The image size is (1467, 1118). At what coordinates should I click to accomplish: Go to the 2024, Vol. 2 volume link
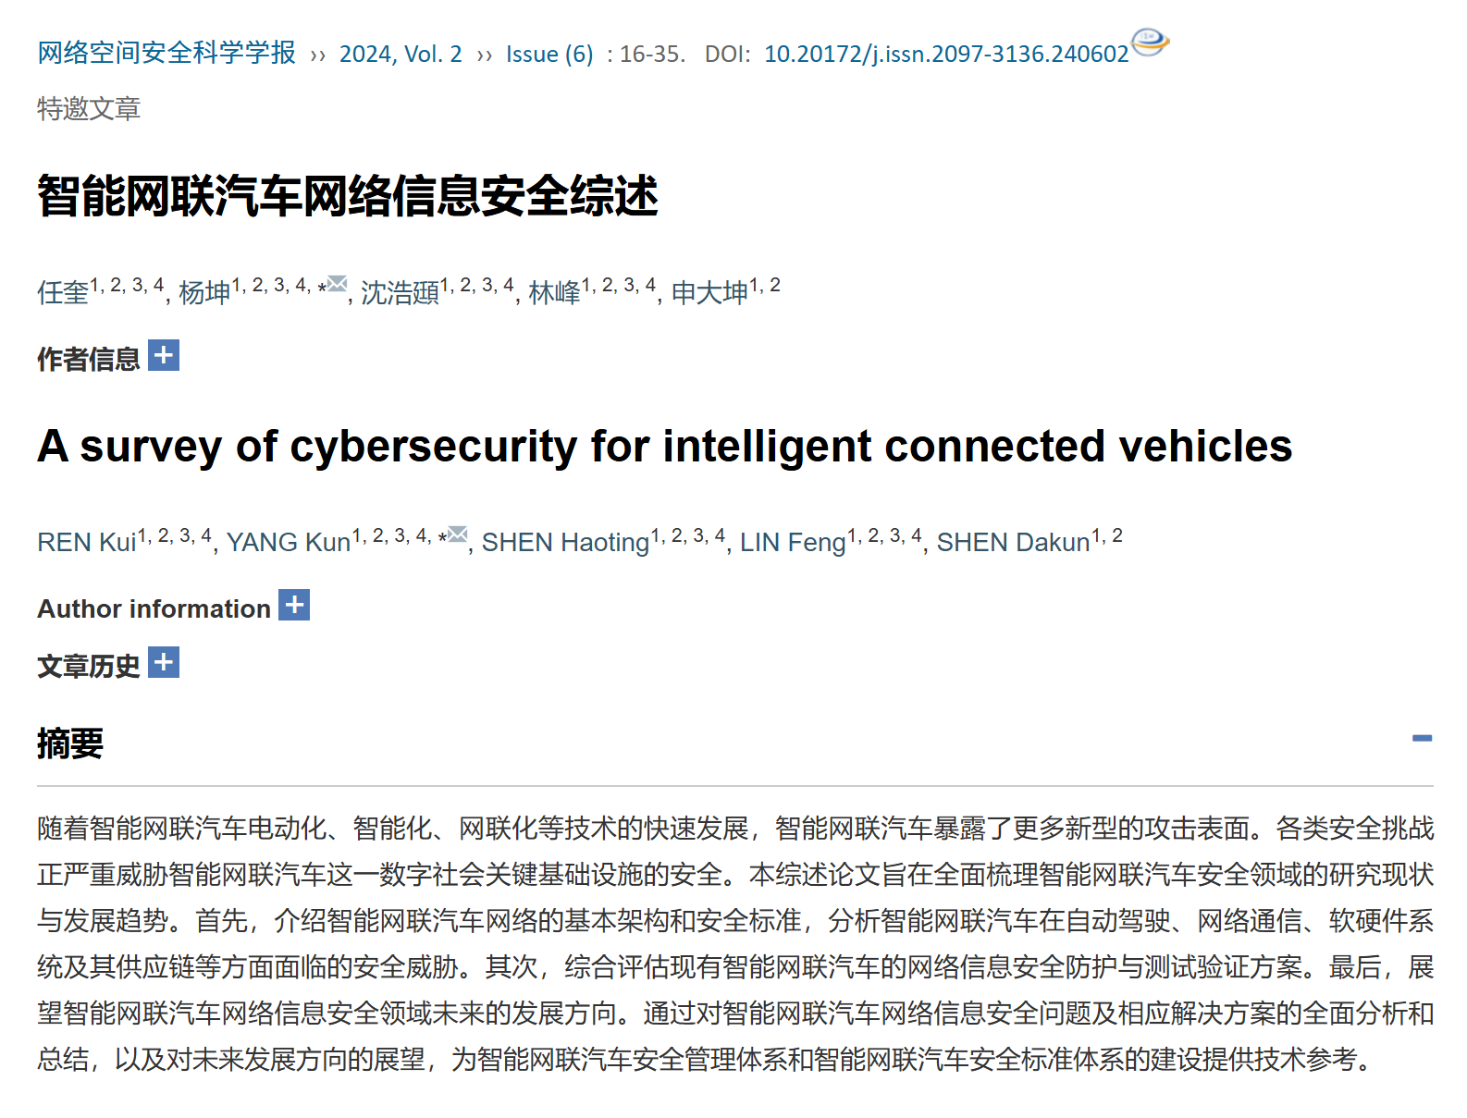coord(401,55)
